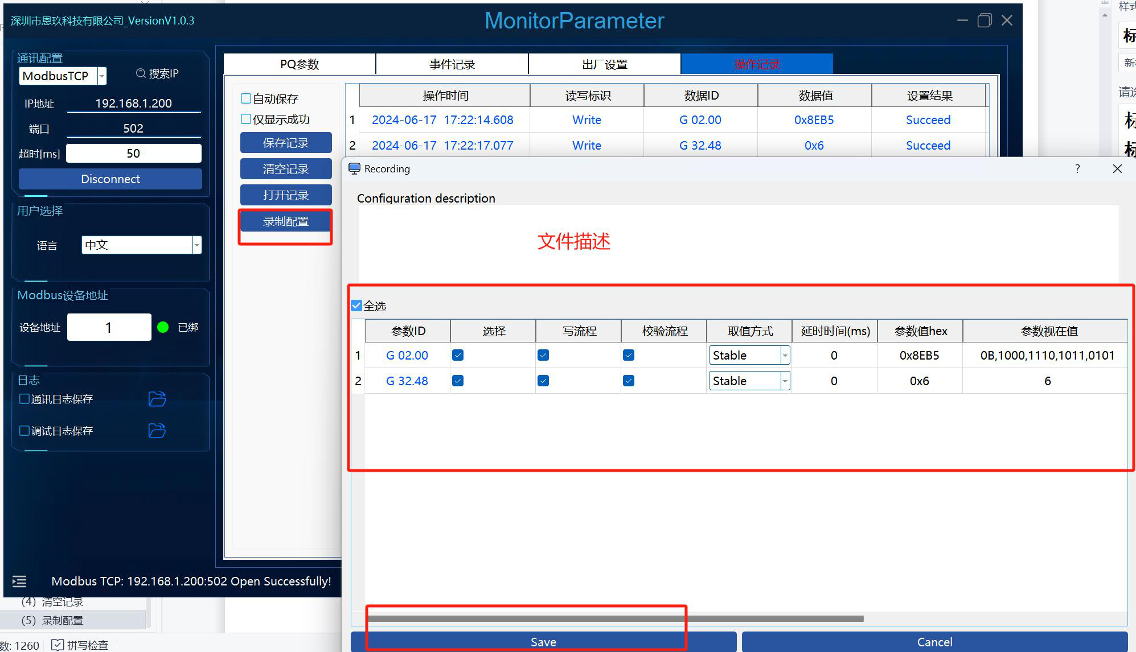Click Cancel in the Recording dialog
This screenshot has width=1136, height=652.
pos(934,642)
